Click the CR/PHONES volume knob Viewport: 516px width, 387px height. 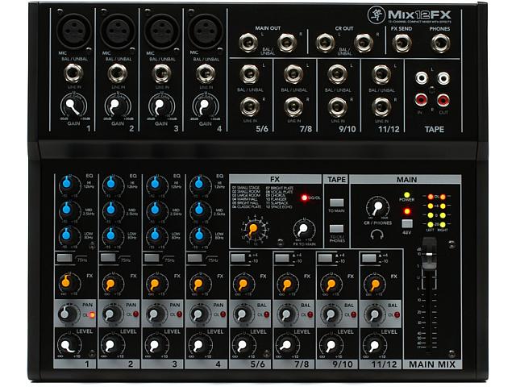tap(375, 207)
